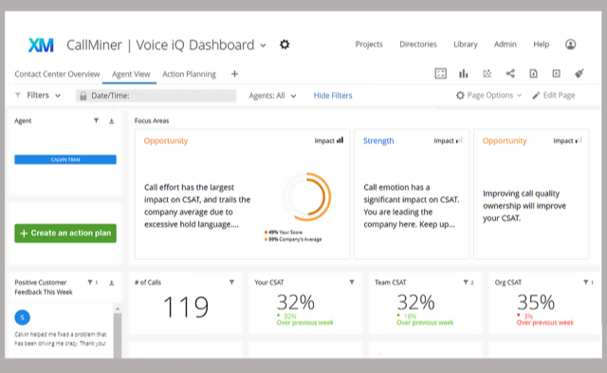Open the Directories menu
The height and width of the screenshot is (373, 607).
tap(418, 45)
